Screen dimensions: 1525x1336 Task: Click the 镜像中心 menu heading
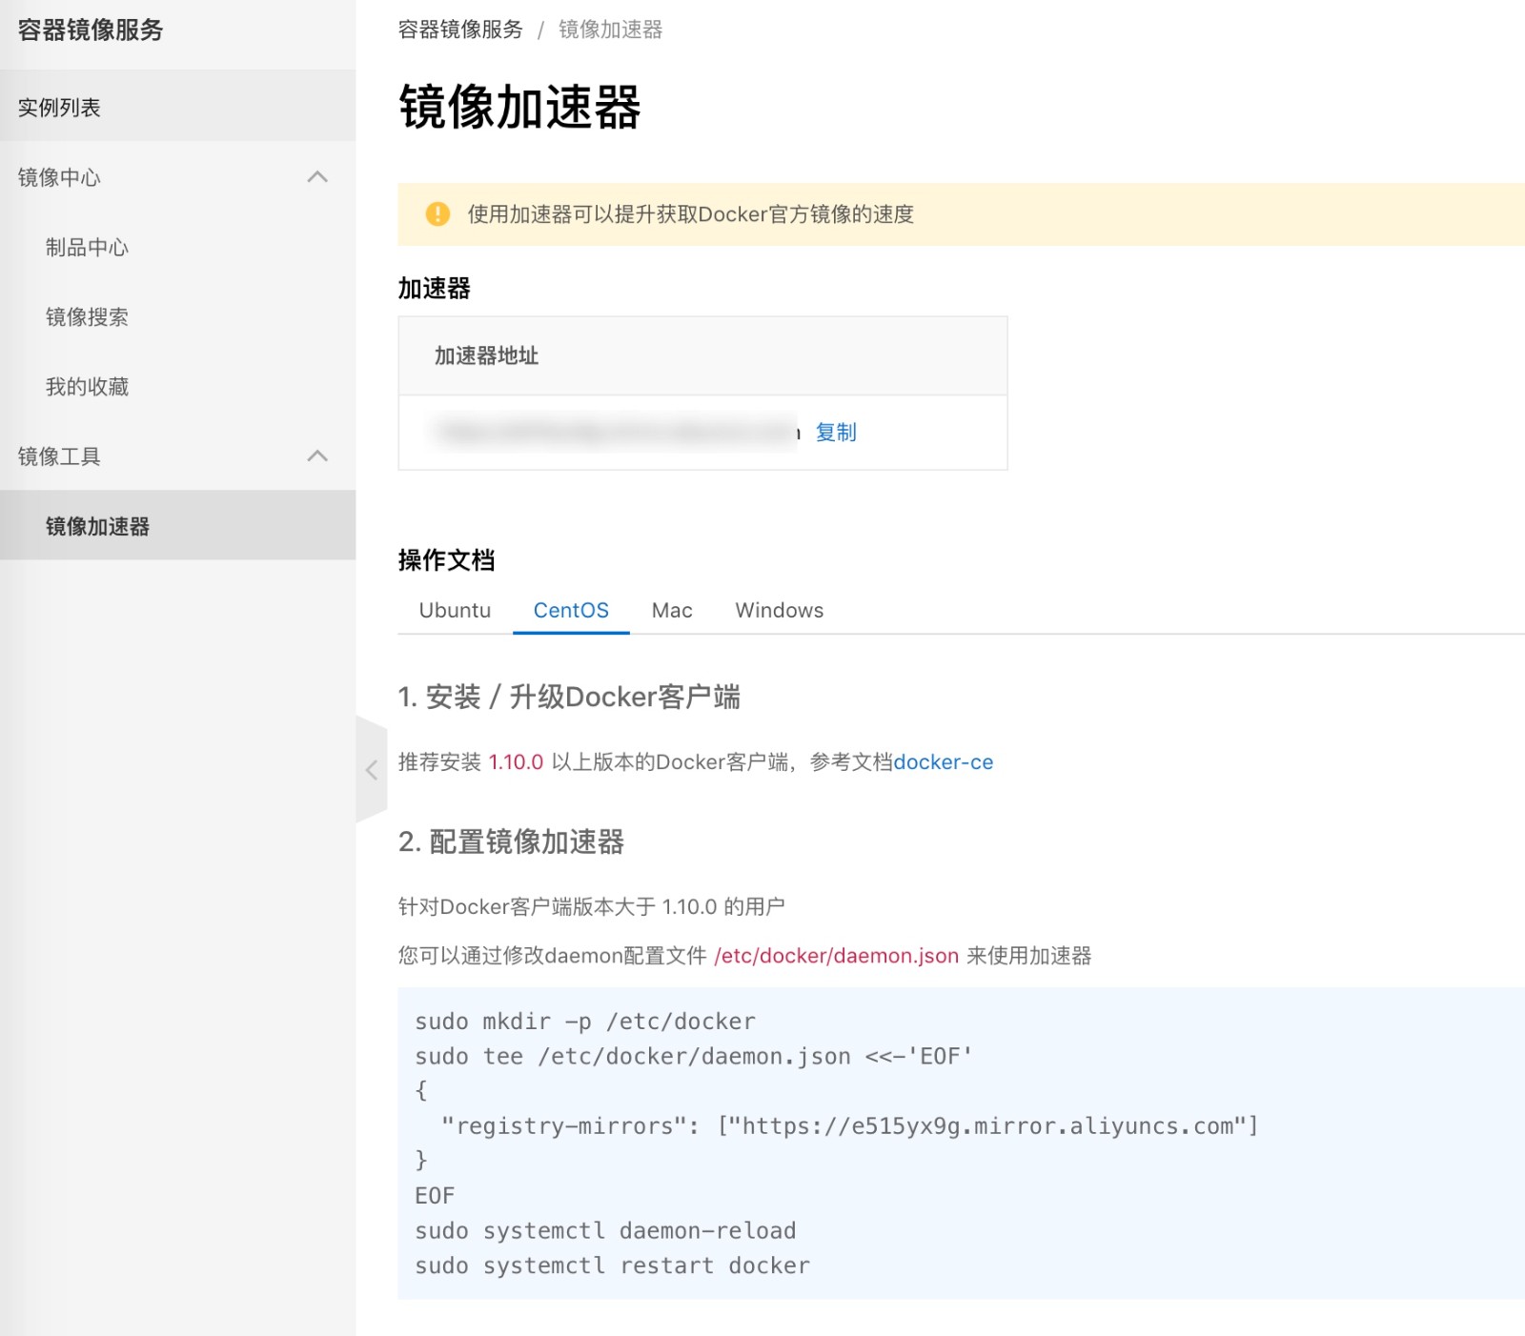[x=59, y=177]
